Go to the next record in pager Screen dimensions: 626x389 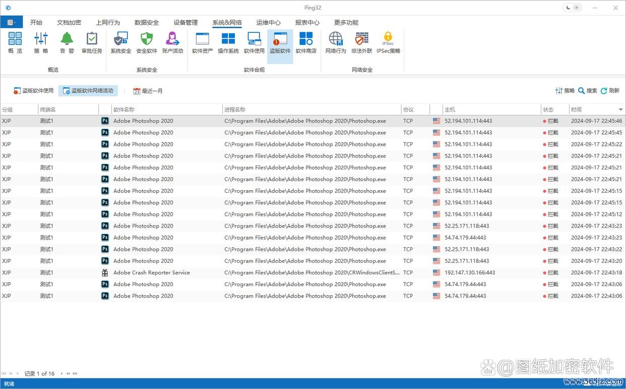(62, 374)
